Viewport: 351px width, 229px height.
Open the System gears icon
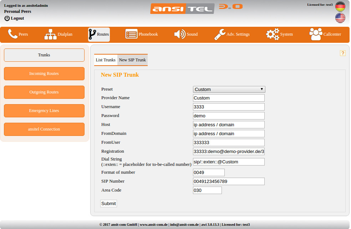[273, 34]
